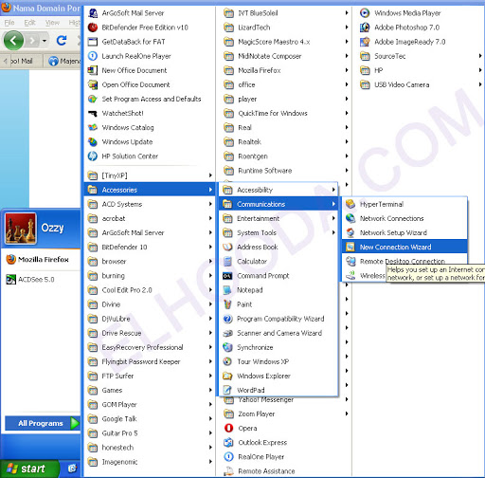Click the Address Book icon

coord(227,247)
